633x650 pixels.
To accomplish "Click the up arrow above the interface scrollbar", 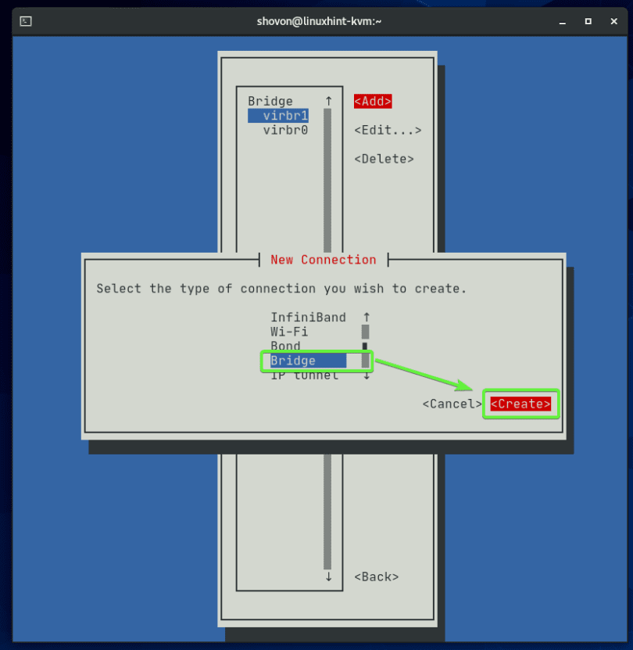I will (x=328, y=100).
